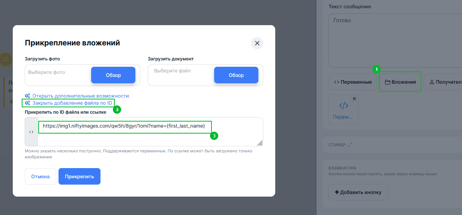Collapse file-by-ID section via 'Закрыть добавление файла по ID'

[x=72, y=103]
